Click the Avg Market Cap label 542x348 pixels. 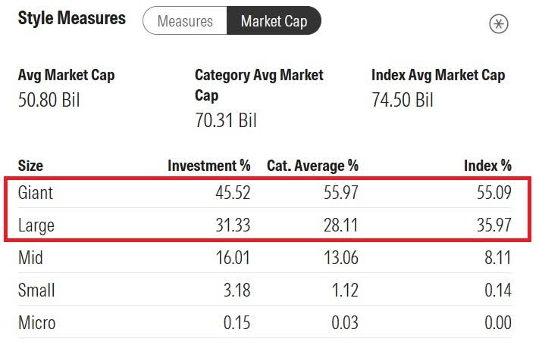click(67, 76)
